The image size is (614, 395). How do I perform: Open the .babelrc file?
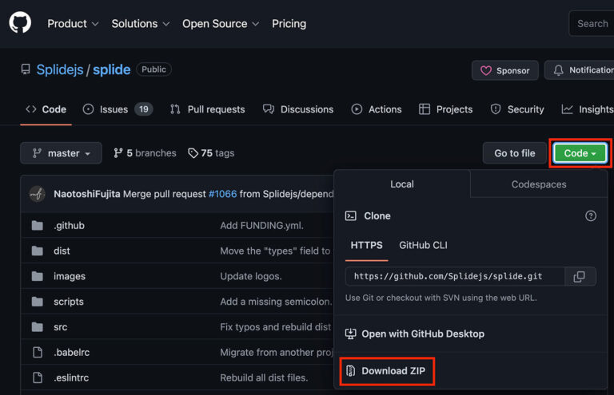(70, 352)
